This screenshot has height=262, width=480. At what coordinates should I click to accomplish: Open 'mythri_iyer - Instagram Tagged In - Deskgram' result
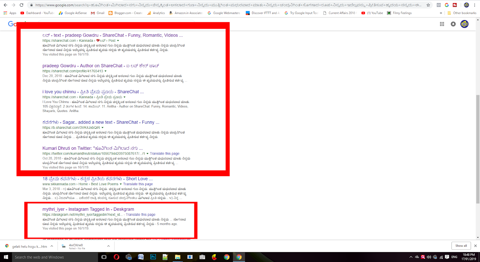click(x=88, y=209)
